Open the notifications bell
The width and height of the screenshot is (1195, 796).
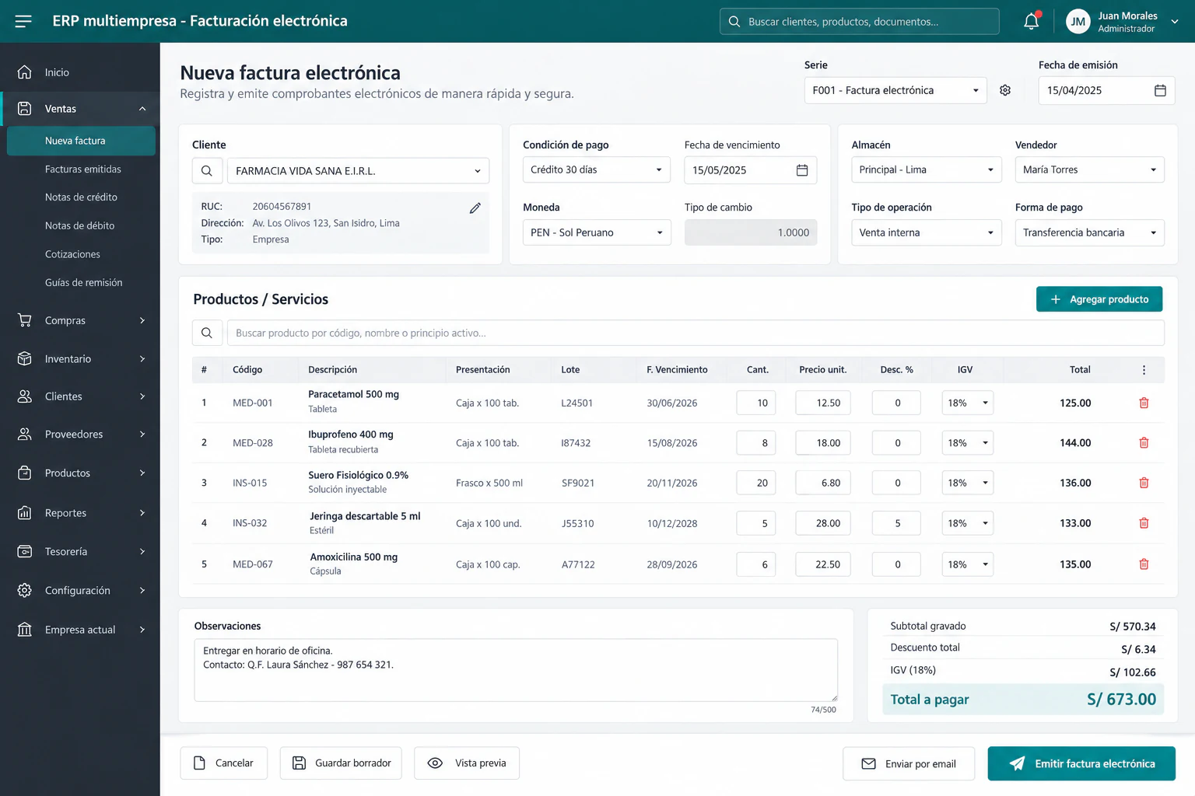1032,21
